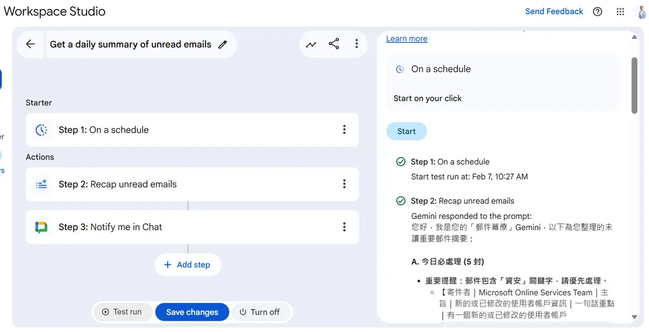Click the Google Chat icon in Step 3
This screenshot has height=333, width=649.
point(41,227)
